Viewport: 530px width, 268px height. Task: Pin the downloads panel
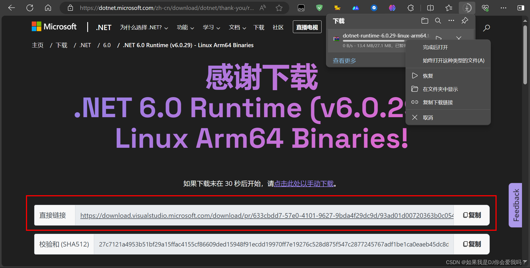pos(465,21)
